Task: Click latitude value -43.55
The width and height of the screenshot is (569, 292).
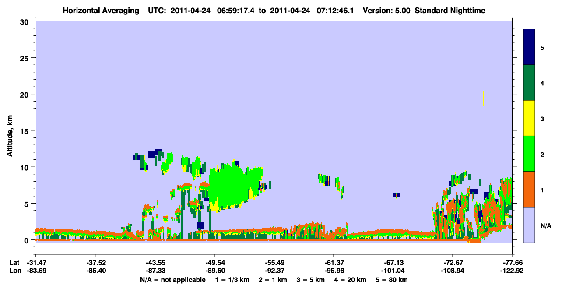Action: 155,263
